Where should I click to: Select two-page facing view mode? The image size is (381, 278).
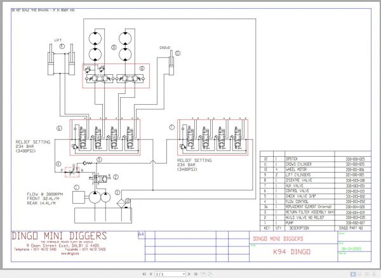click(367, 274)
